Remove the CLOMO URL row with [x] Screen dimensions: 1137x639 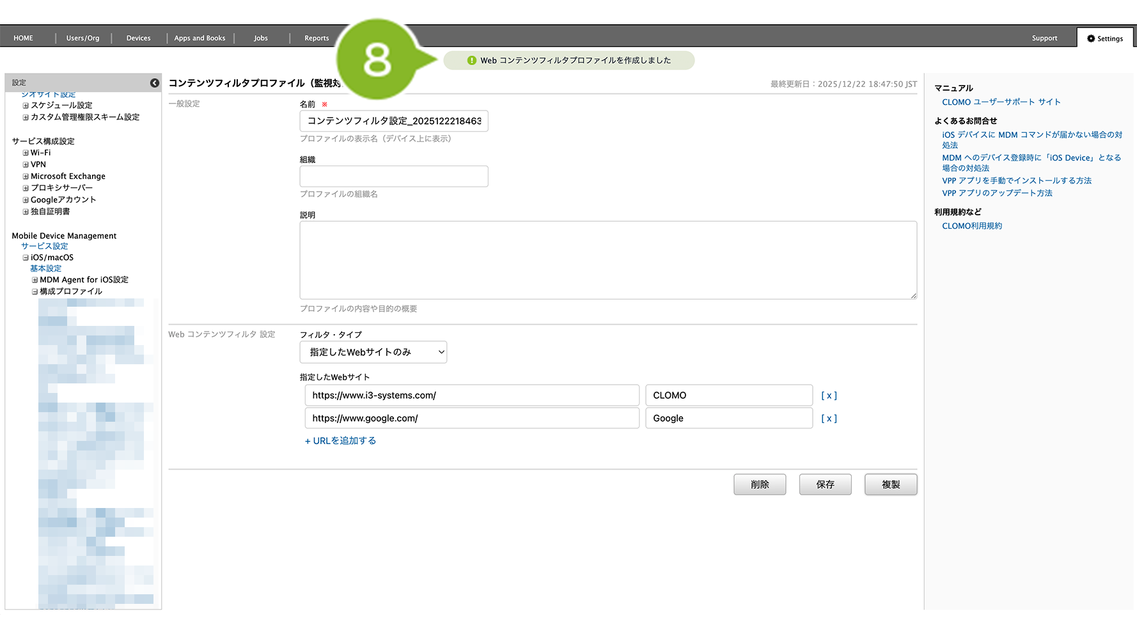coord(829,396)
